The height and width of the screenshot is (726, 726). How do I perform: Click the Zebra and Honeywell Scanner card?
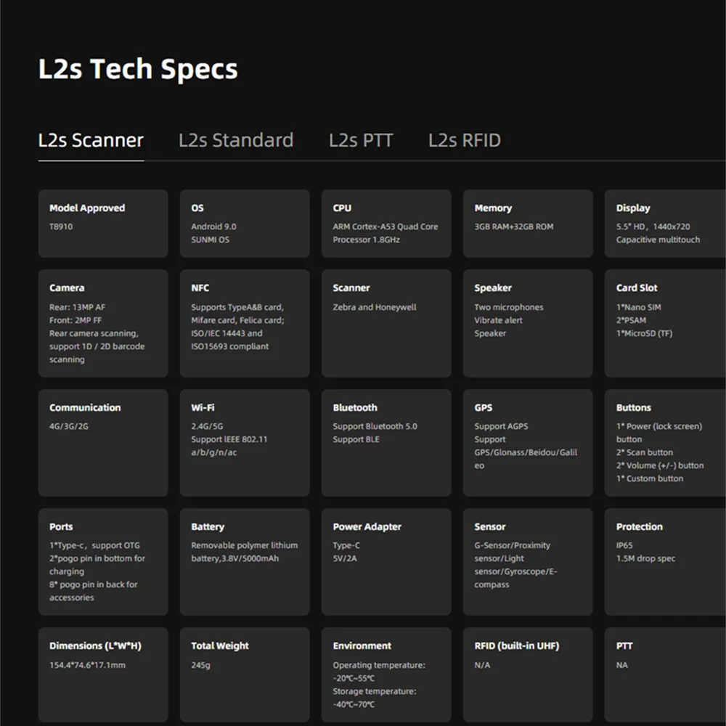[386, 323]
